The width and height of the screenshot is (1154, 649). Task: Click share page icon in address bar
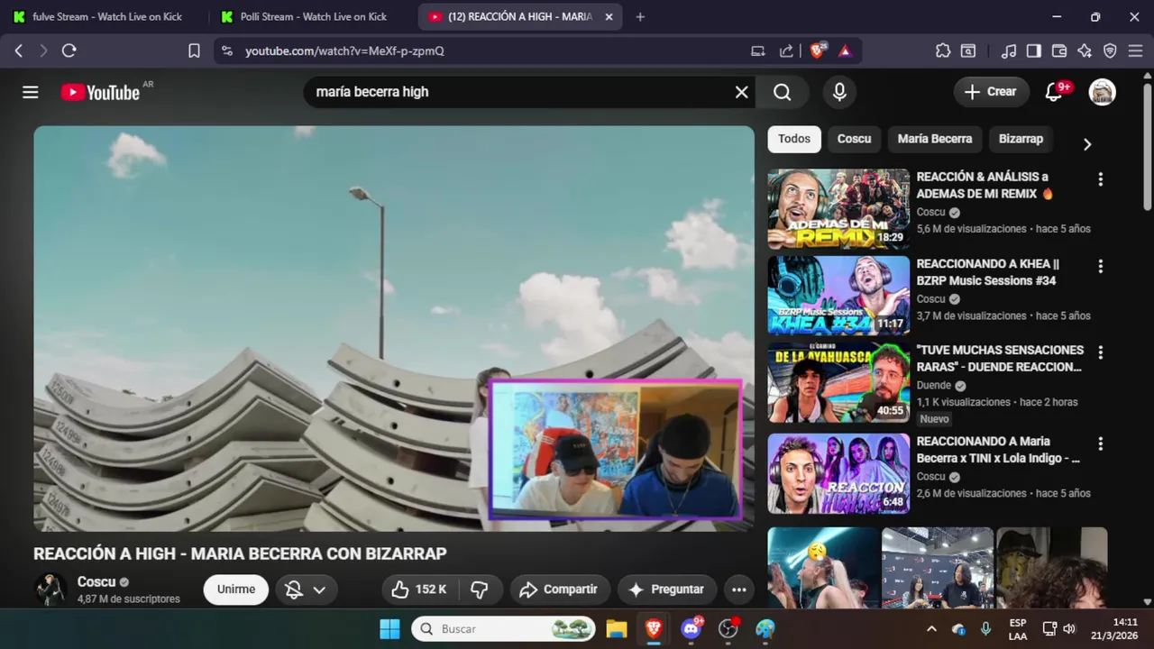tap(786, 50)
